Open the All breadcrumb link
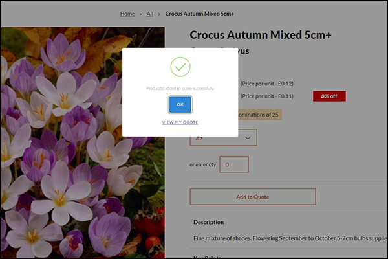Viewport: 388px width, 259px height. 150,14
